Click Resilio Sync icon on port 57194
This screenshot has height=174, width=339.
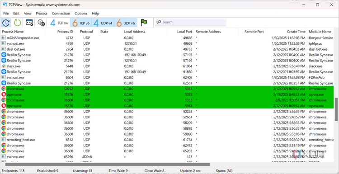coord(4,60)
